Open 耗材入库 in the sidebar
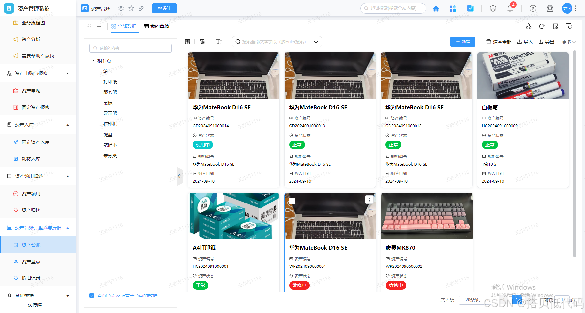This screenshot has width=585, height=313. tap(31, 159)
